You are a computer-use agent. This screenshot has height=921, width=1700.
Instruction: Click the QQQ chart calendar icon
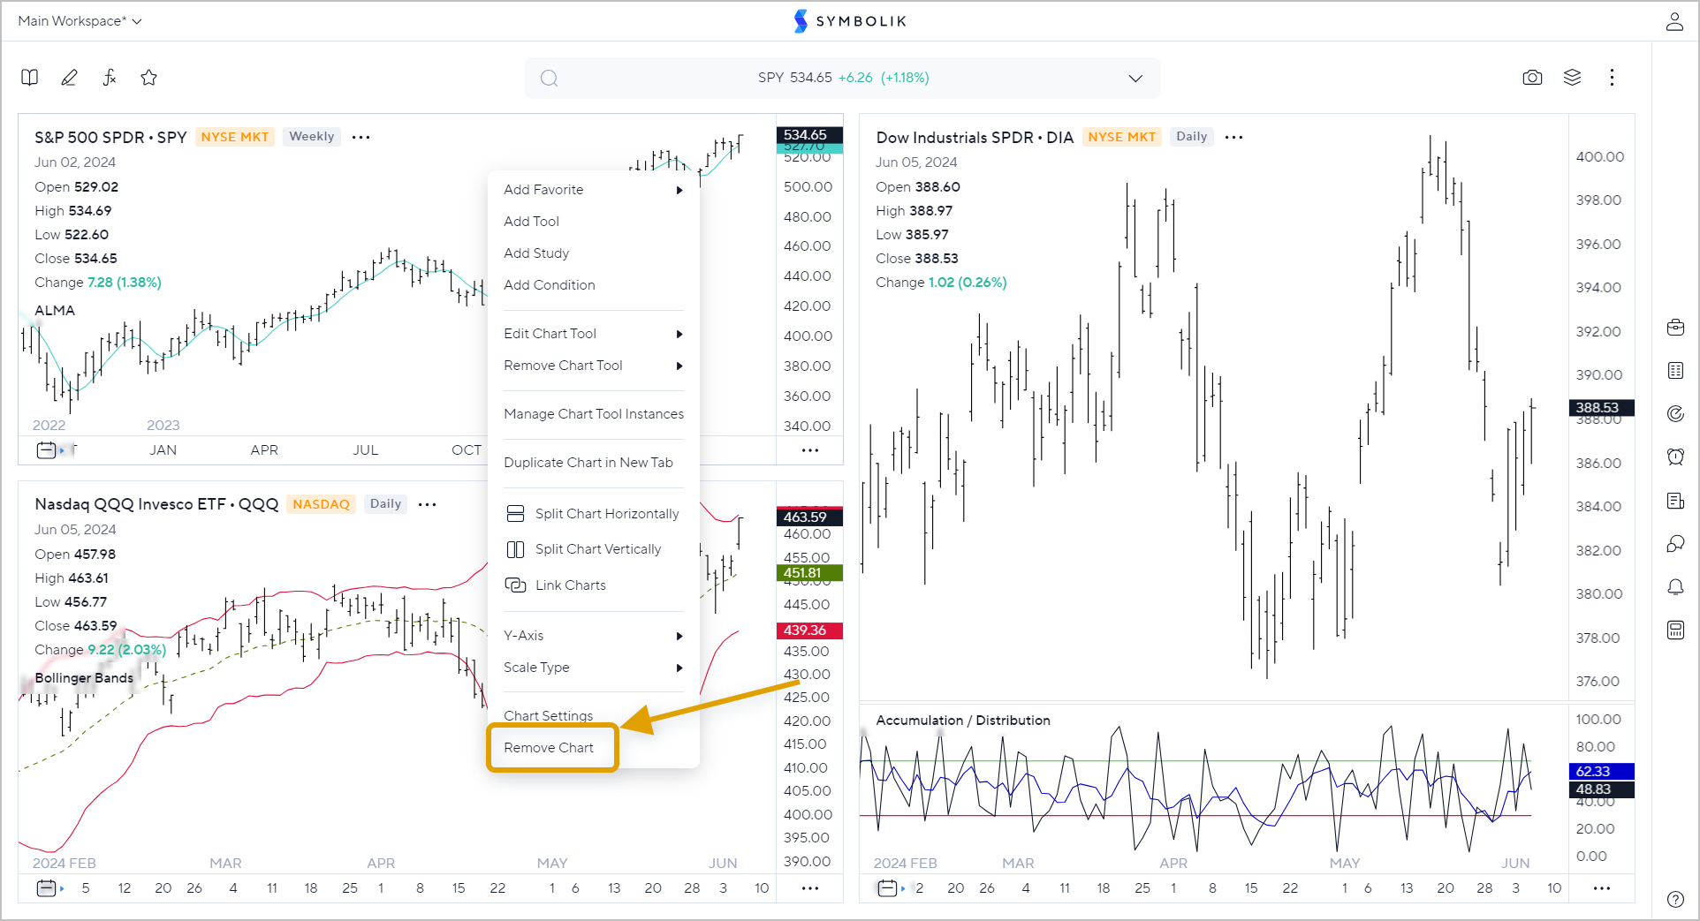pos(47,888)
